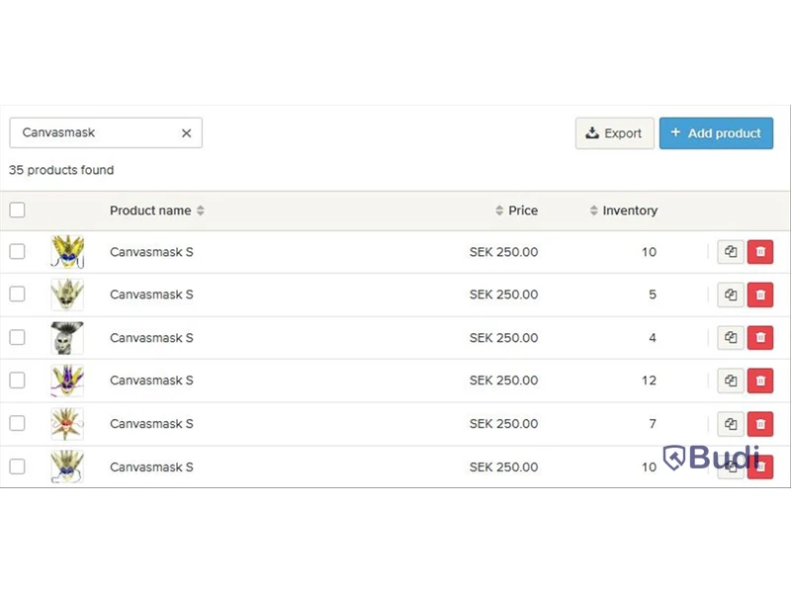Export the product list
Viewport: 791px width, 593px height.
tap(614, 133)
